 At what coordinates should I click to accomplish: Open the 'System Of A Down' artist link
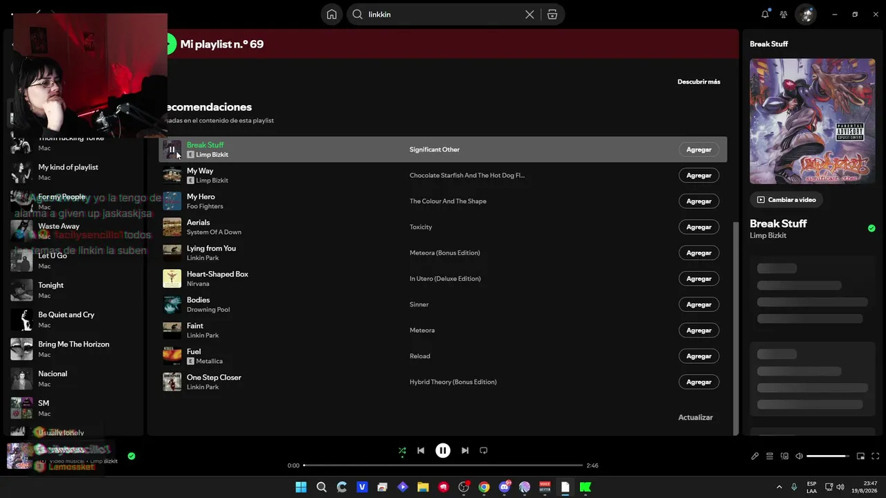[x=214, y=232]
